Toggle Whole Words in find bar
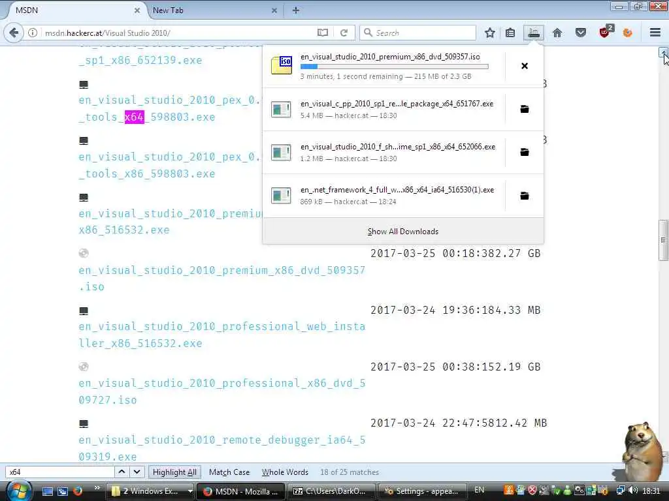 (x=285, y=472)
